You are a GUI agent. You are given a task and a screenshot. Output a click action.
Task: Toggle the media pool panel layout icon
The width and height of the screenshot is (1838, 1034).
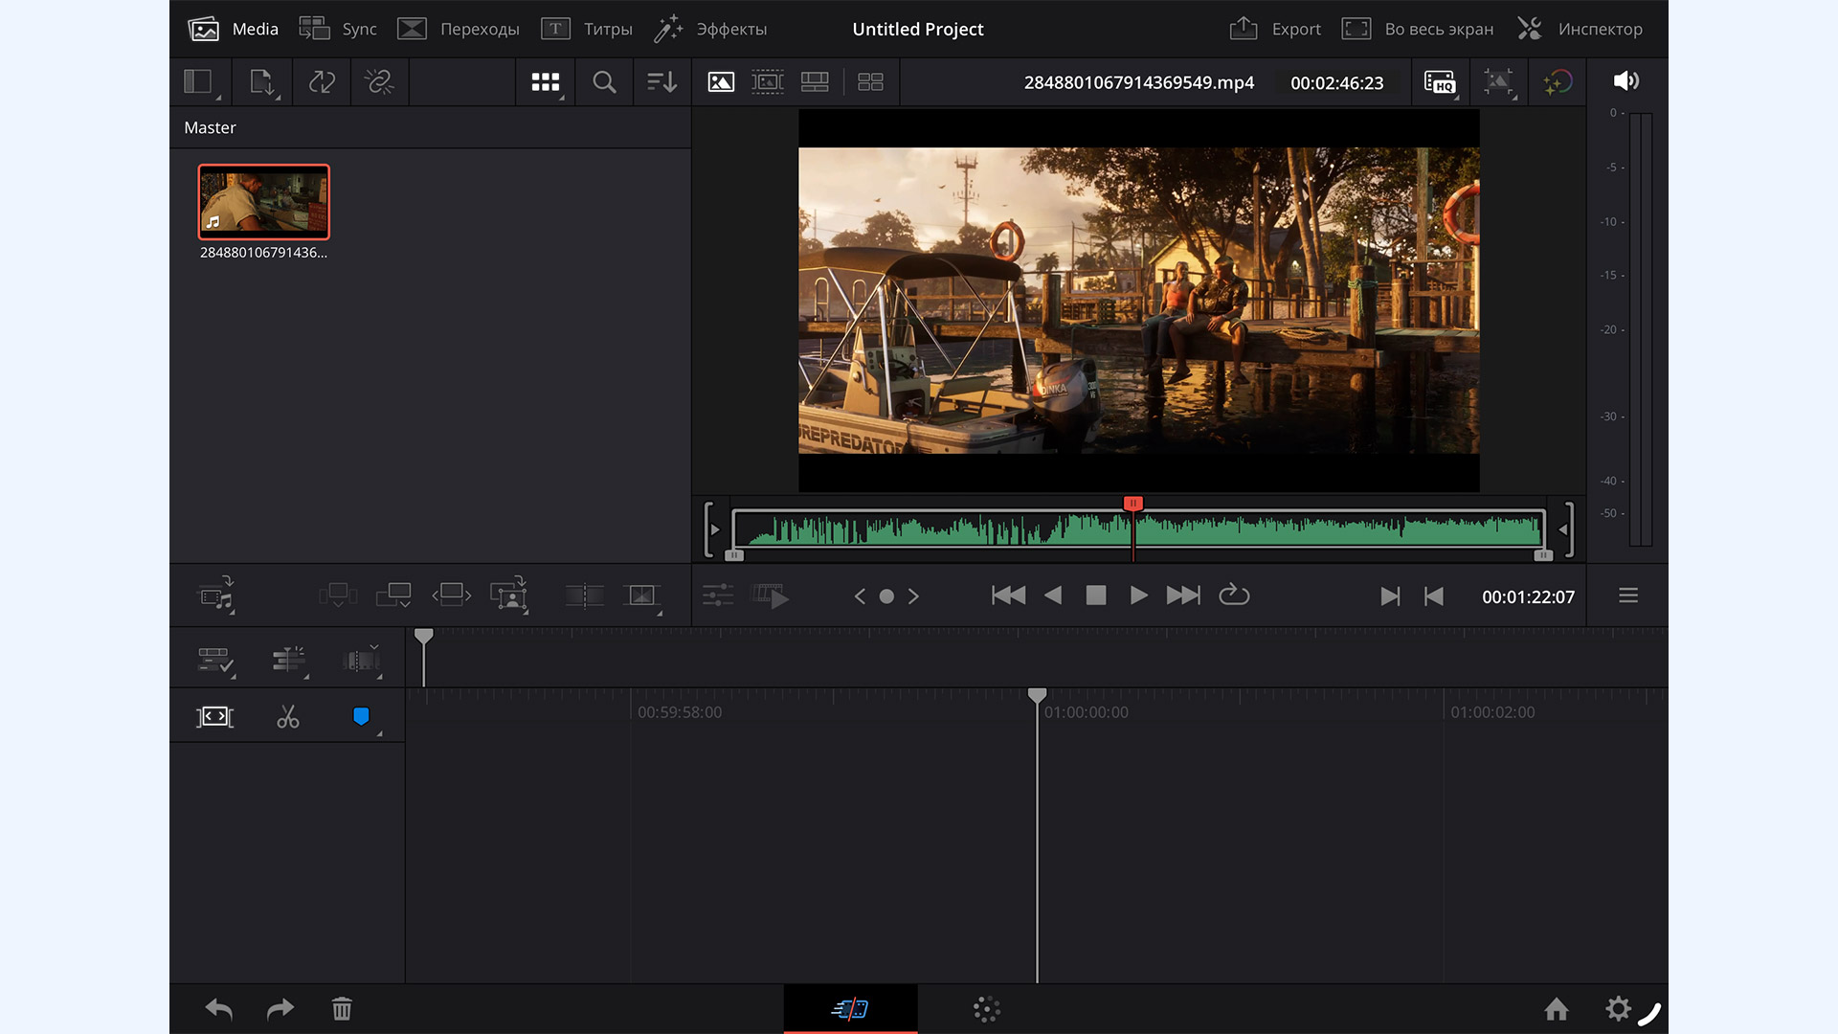pyautogui.click(x=199, y=82)
